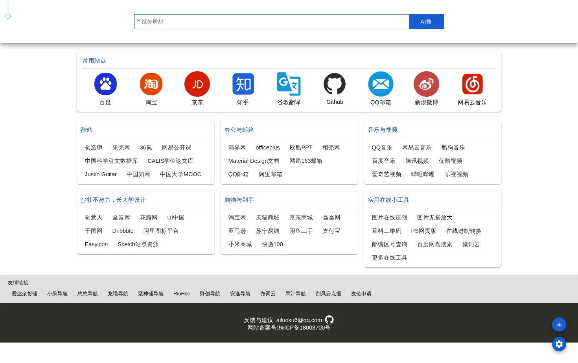The image size is (578, 363).
Task: Open the 演界网 link
Action: [x=237, y=147]
